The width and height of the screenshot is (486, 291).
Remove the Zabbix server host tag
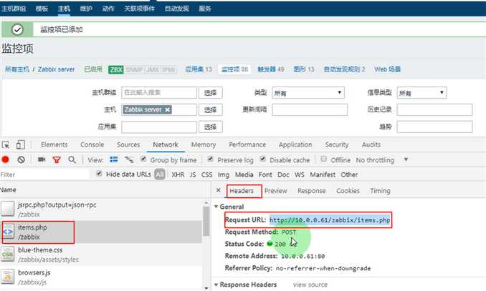pyautogui.click(x=167, y=109)
